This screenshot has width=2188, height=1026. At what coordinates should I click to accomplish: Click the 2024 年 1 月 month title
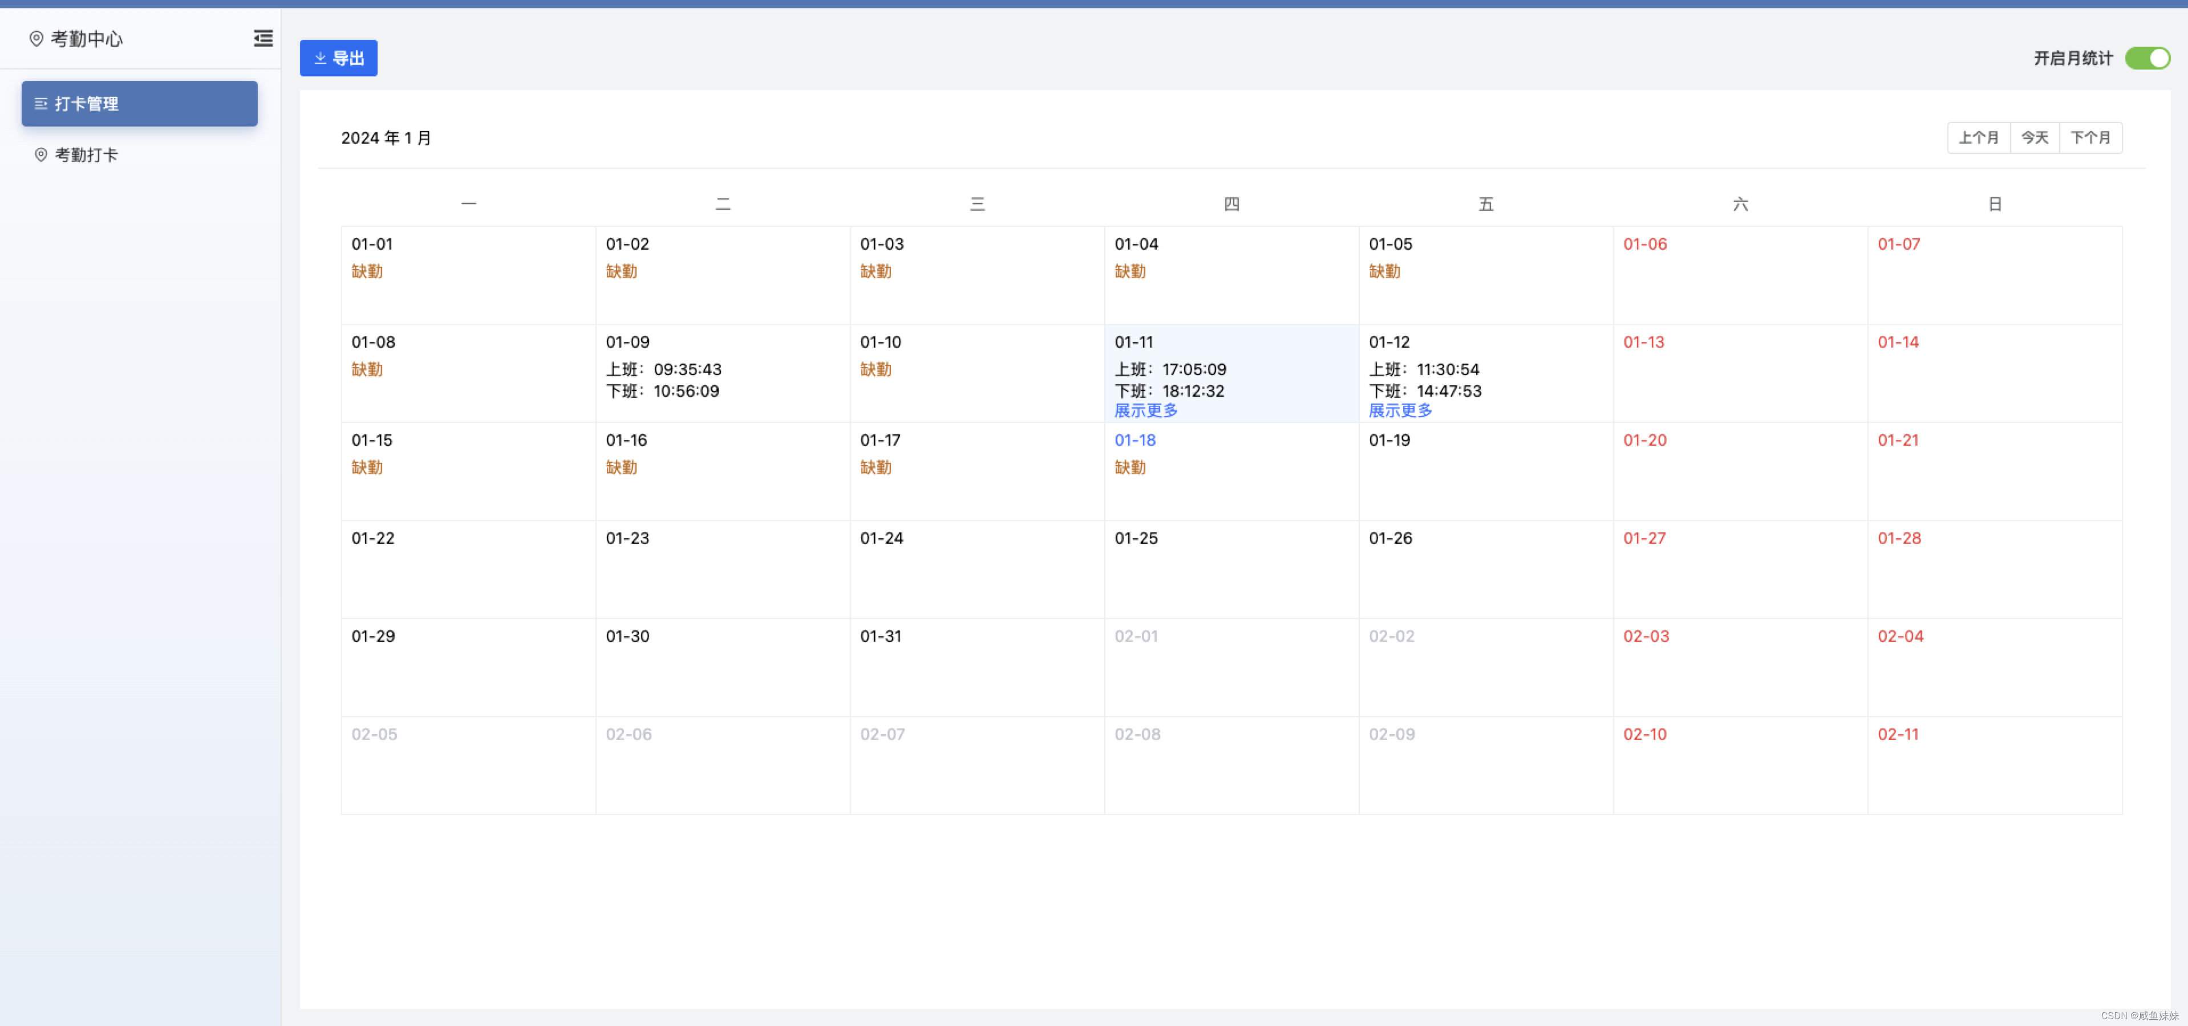coord(387,137)
